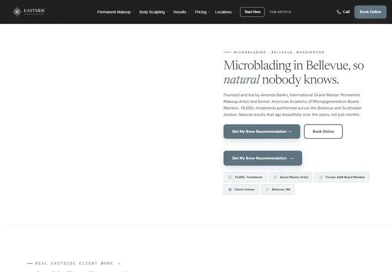The image size is (392, 272).
Task: Open the Results dropdown menu
Action: click(181, 12)
